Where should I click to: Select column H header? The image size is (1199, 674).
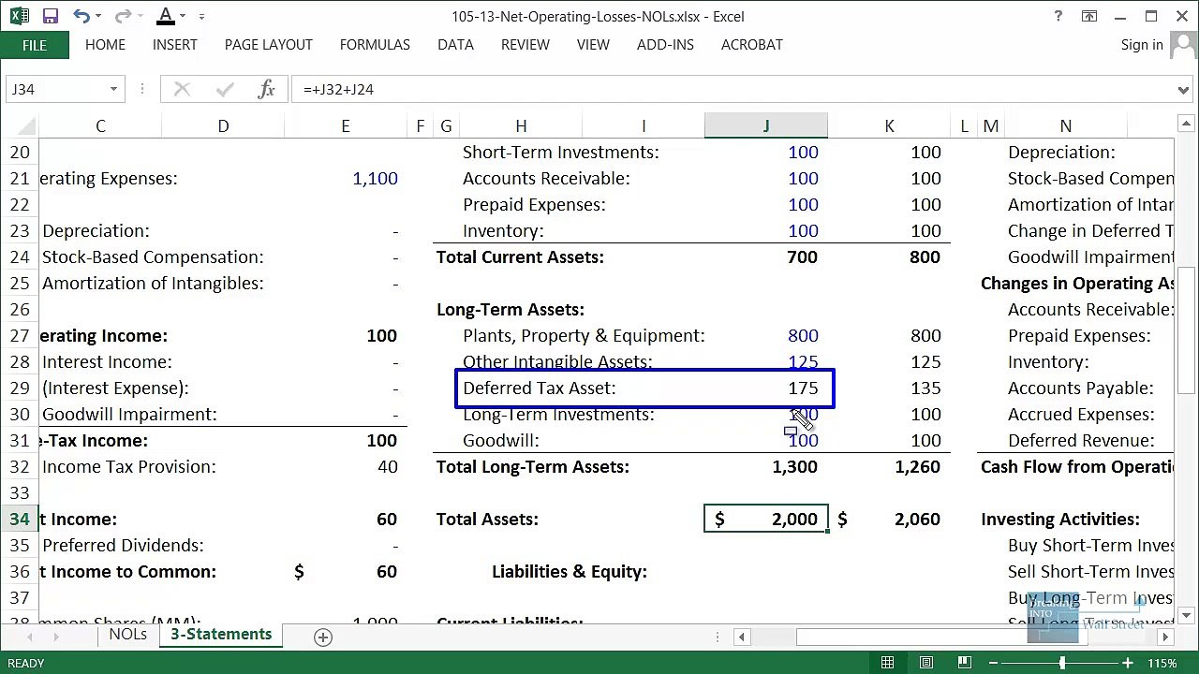tap(521, 126)
